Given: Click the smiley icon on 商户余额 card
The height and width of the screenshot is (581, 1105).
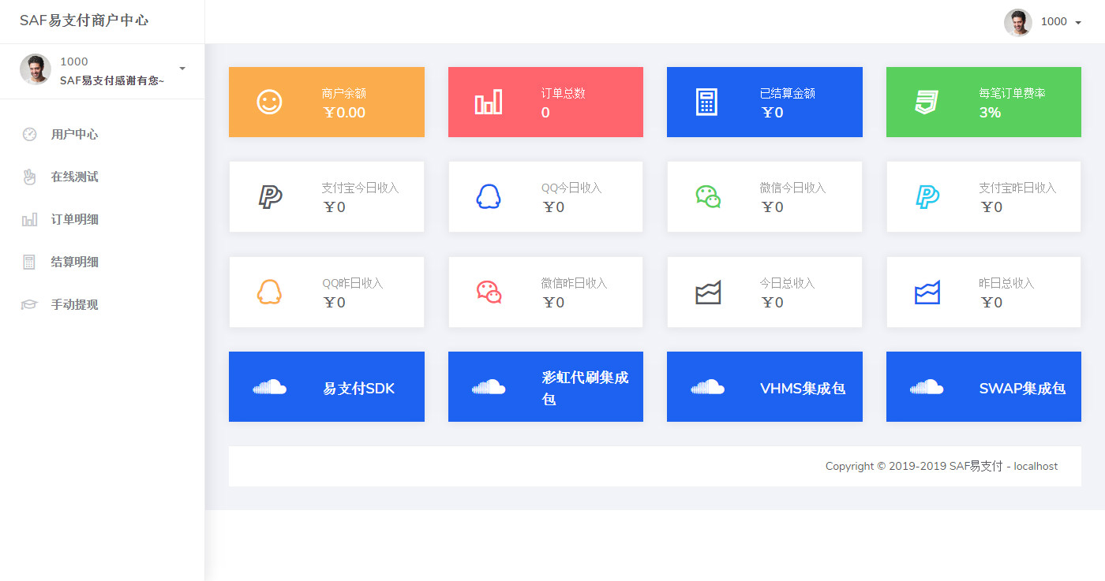Looking at the screenshot, I should coord(269,102).
